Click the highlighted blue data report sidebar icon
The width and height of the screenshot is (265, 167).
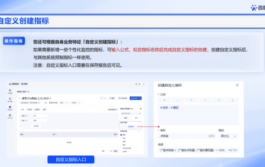(10, 107)
